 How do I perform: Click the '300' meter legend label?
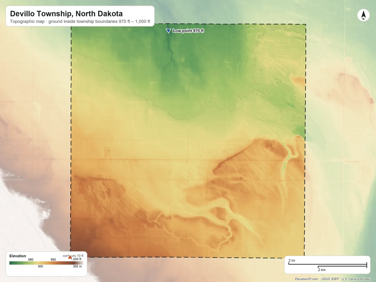40,266
